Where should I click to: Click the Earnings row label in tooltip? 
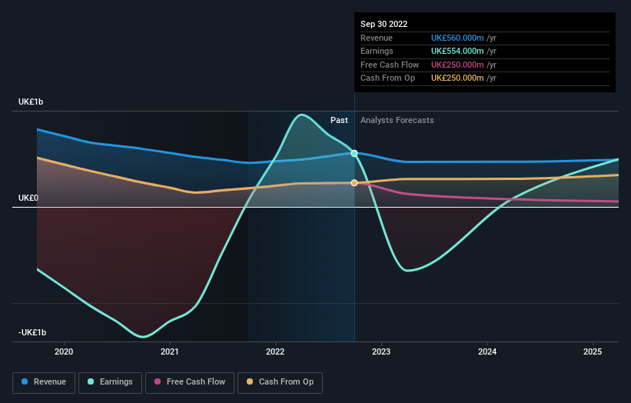click(x=377, y=51)
